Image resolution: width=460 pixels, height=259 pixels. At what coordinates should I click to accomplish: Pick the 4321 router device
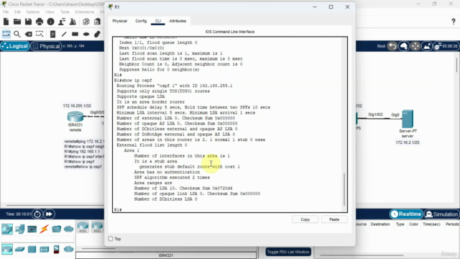(x=97, y=227)
